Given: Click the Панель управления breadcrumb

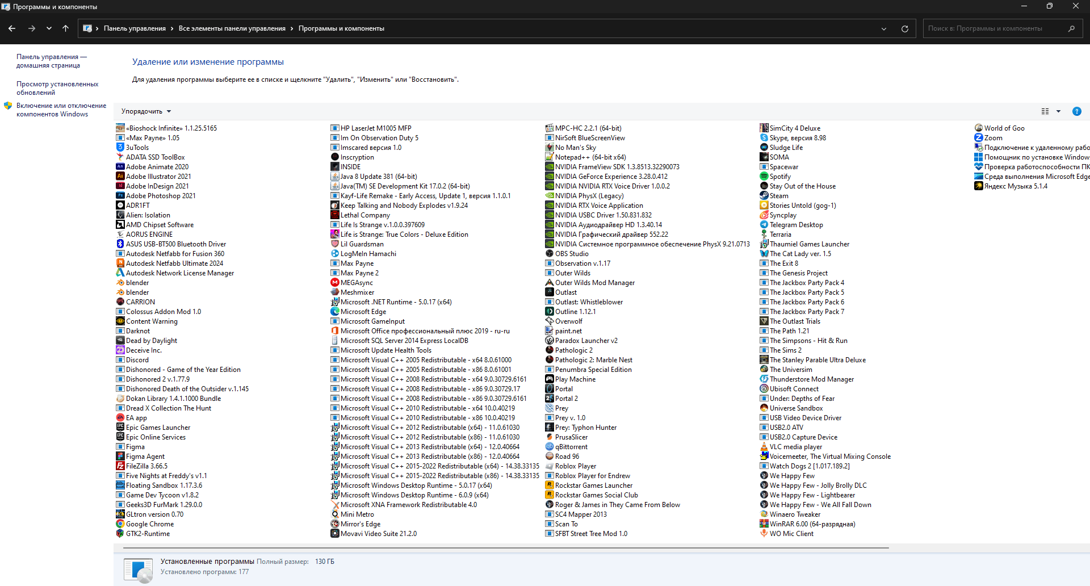Looking at the screenshot, I should [135, 28].
